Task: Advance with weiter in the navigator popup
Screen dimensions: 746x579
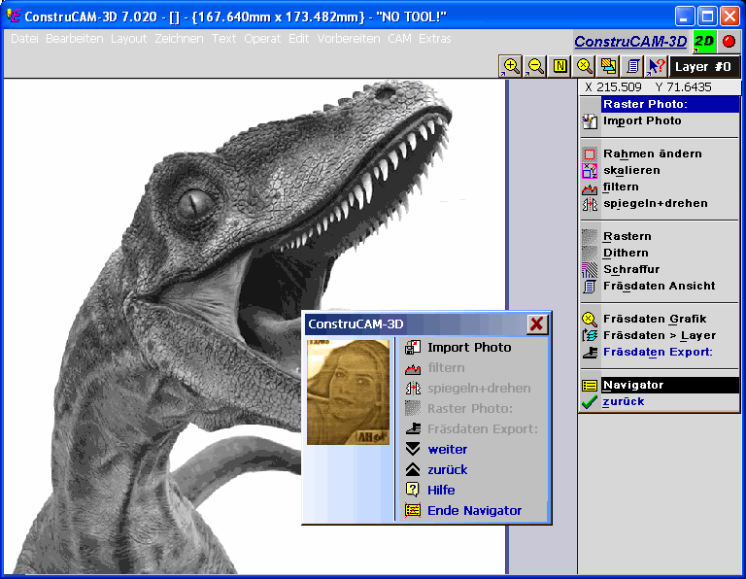Action: (447, 449)
